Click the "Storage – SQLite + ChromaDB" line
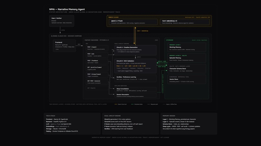This screenshot has height=146, width=261. (56, 129)
